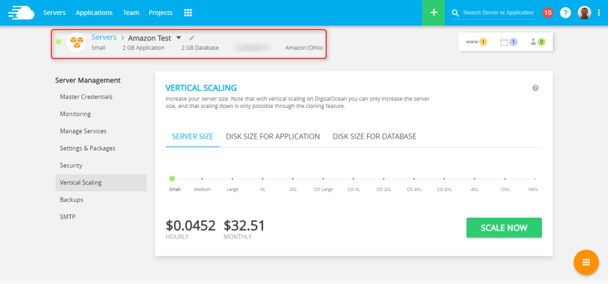Click the Cloudways cloud logo
Image resolution: width=608 pixels, height=284 pixels.
click(x=20, y=12)
